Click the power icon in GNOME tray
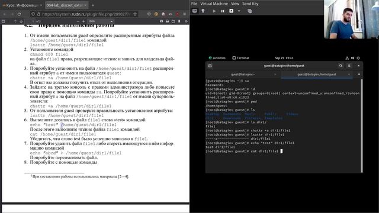 click(x=358, y=58)
